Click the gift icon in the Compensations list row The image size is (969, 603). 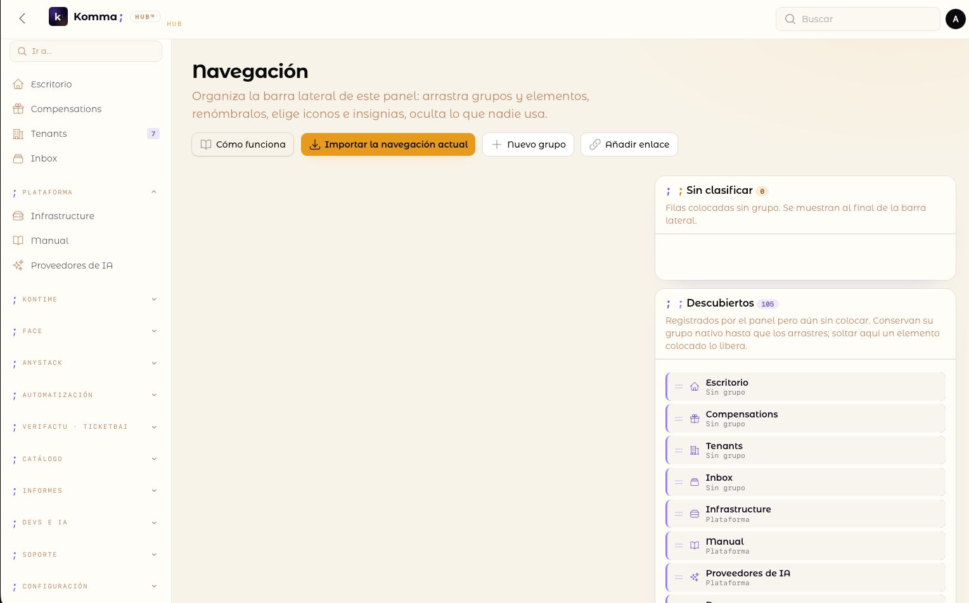(695, 419)
